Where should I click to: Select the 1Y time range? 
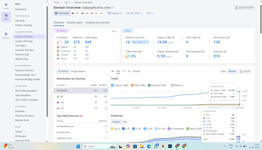tap(124, 71)
